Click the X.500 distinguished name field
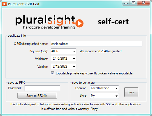 pyautogui.click(x=96, y=44)
